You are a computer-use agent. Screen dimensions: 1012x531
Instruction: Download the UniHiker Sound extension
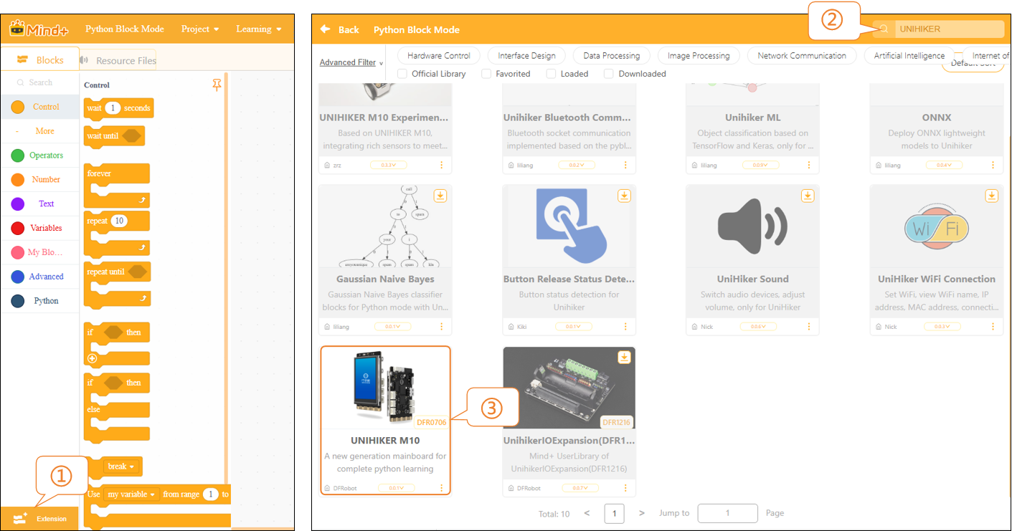pyautogui.click(x=808, y=196)
